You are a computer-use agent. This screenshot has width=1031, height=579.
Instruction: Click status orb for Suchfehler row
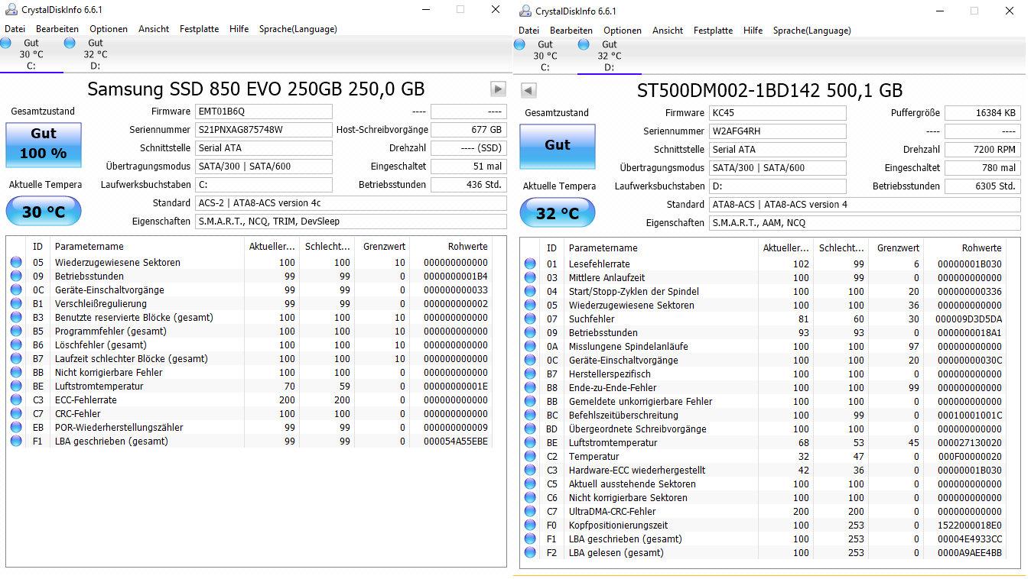pyautogui.click(x=530, y=319)
